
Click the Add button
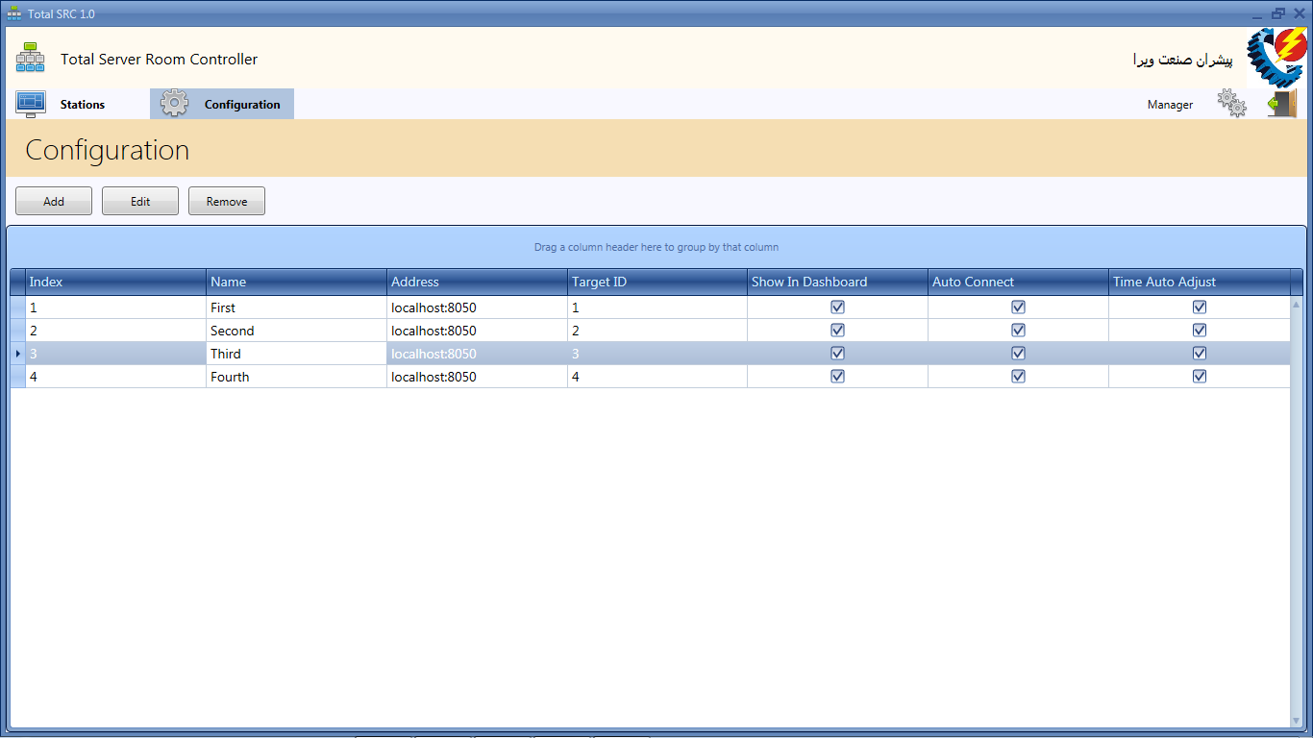point(54,201)
